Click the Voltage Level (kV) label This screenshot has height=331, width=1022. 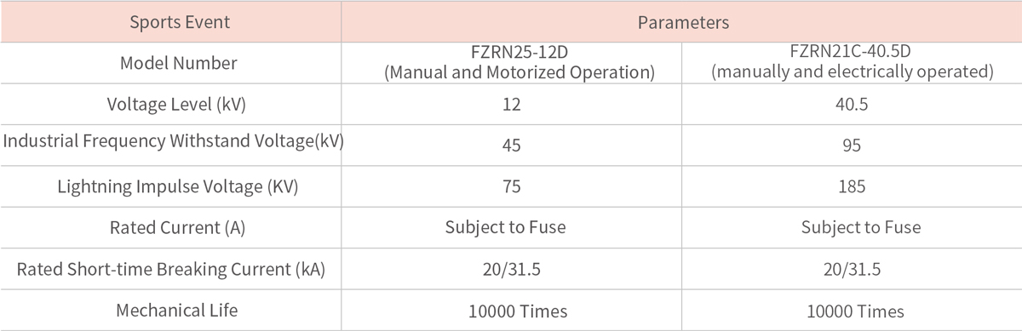tap(171, 105)
